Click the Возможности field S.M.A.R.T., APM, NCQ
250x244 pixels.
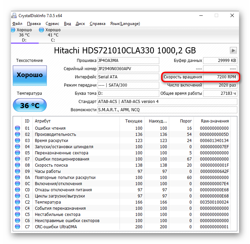click(167, 110)
